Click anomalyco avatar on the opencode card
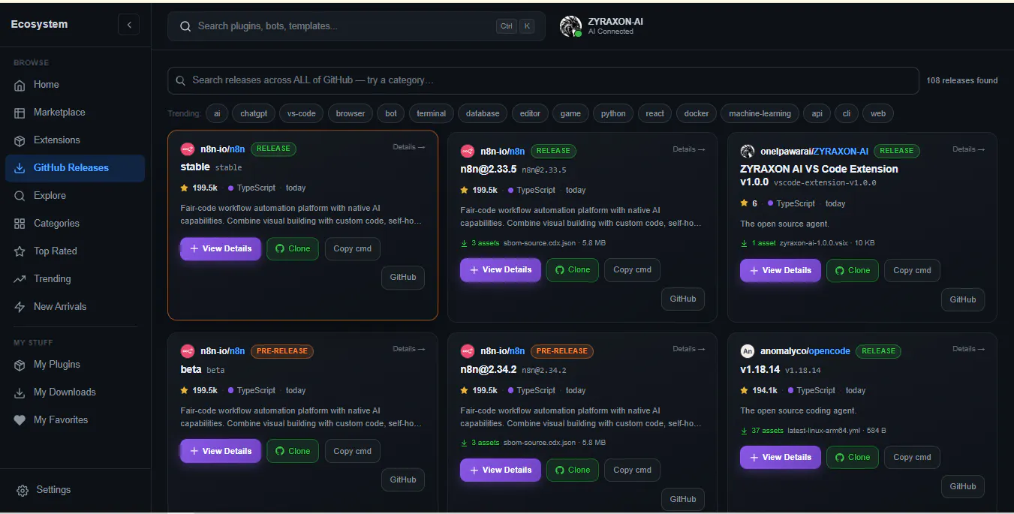This screenshot has width=1014, height=514. [x=748, y=350]
